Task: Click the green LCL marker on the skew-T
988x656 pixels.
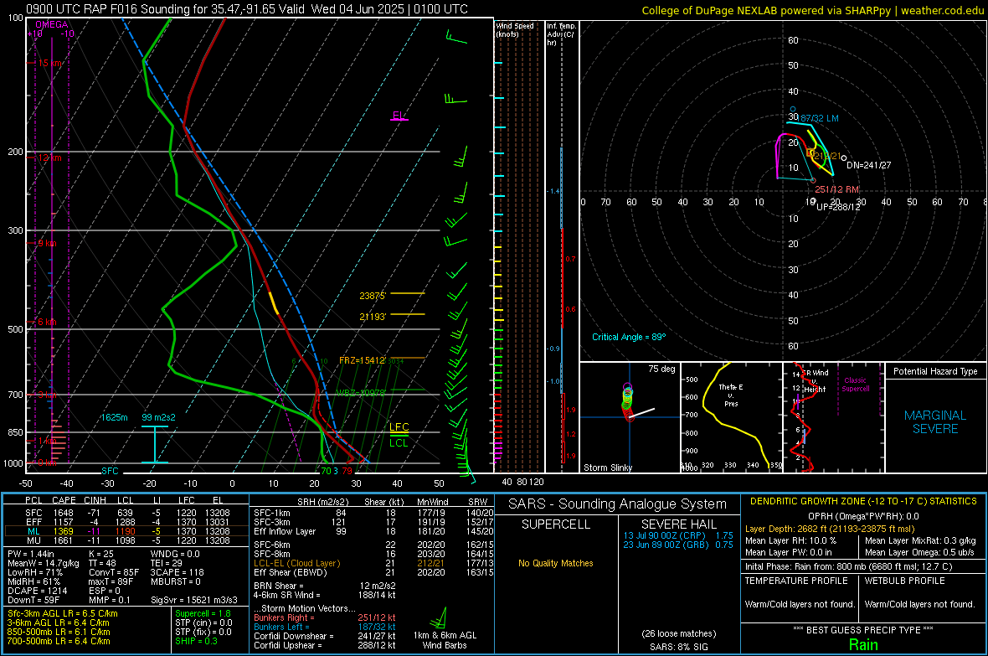Action: pos(399,443)
